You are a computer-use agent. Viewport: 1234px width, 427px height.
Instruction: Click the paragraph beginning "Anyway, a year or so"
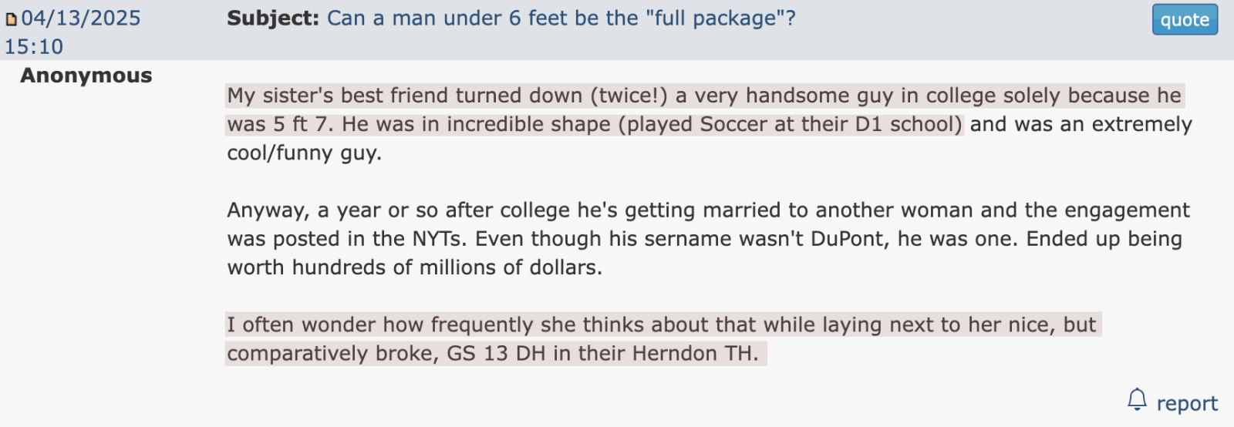[x=708, y=239]
